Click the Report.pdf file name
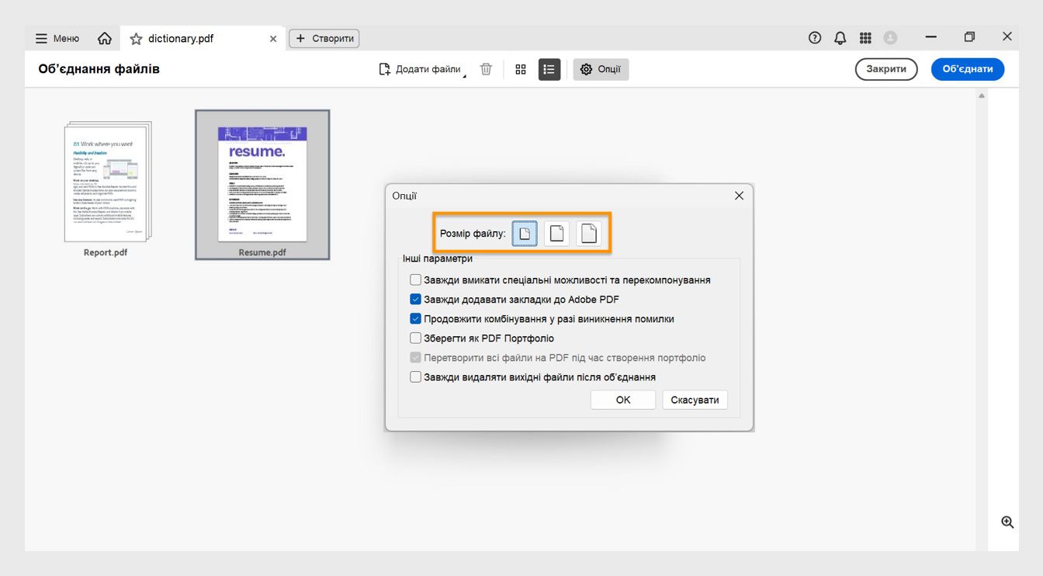 click(106, 252)
